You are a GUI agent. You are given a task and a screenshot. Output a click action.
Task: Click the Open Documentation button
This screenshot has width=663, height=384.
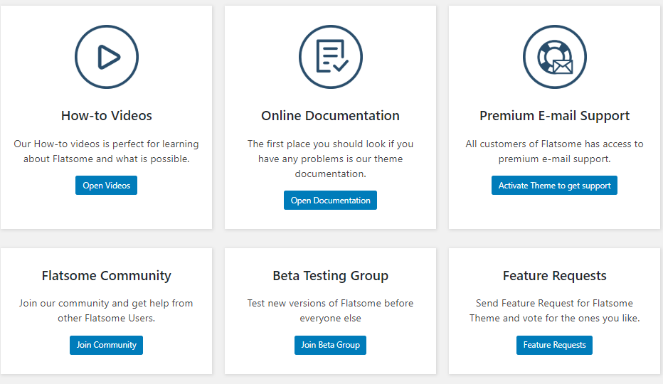pos(330,201)
